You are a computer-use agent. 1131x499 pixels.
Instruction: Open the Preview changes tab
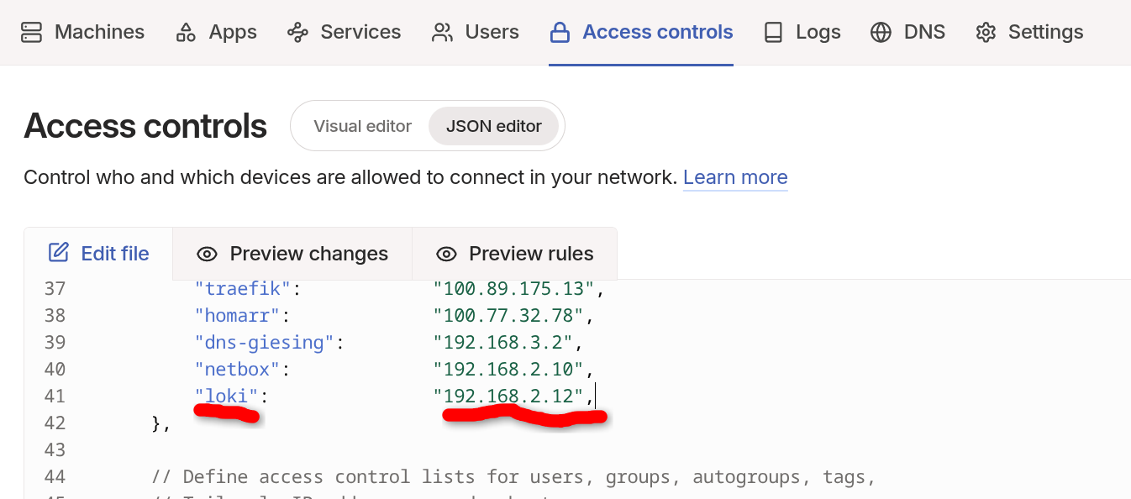coord(292,254)
